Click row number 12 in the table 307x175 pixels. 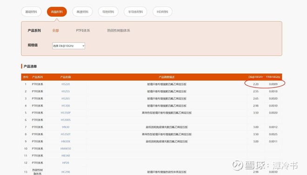coord(26,163)
